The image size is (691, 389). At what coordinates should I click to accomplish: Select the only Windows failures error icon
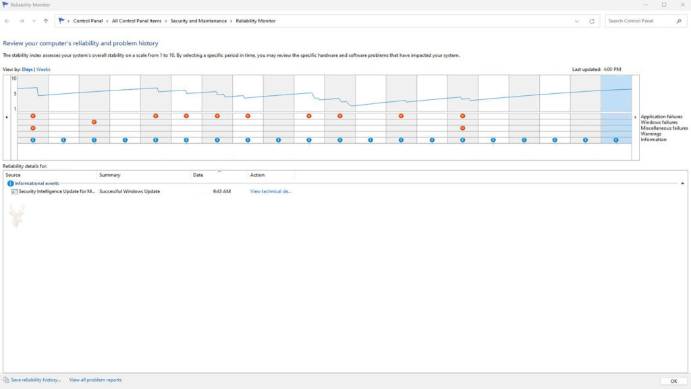(94, 122)
